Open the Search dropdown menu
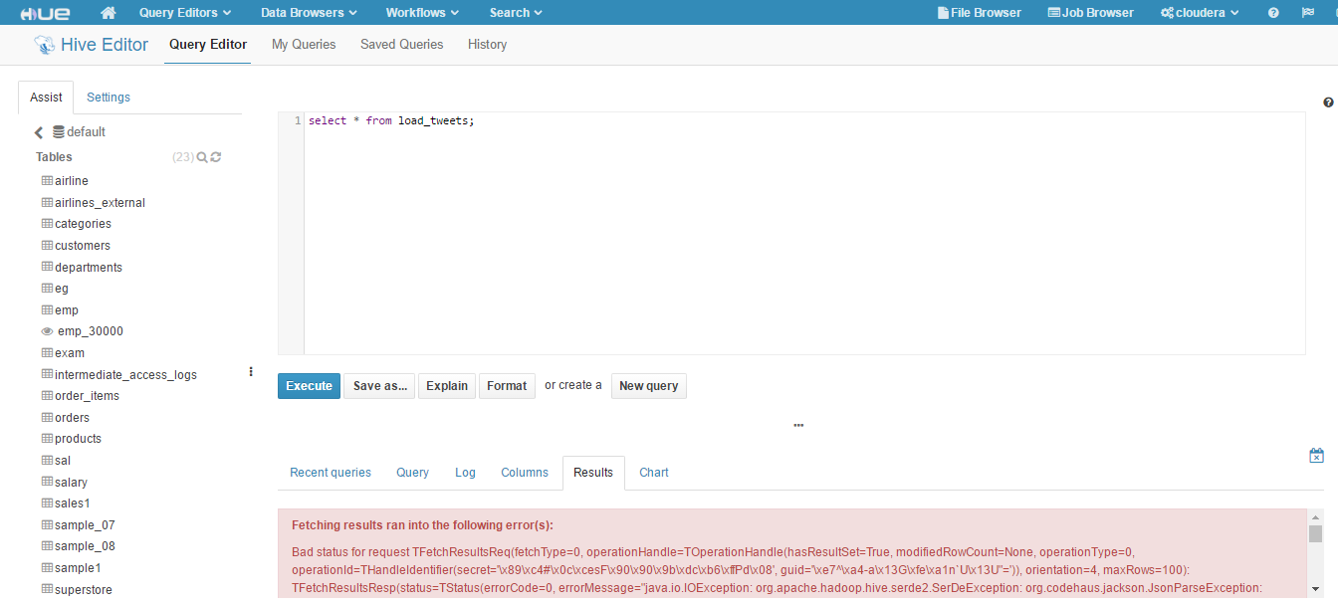 pos(516,13)
